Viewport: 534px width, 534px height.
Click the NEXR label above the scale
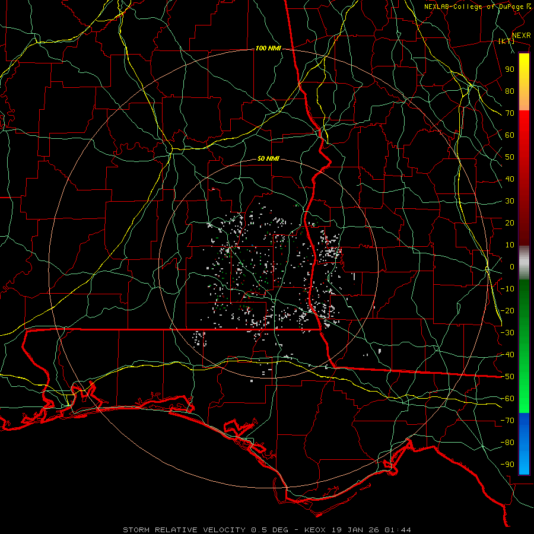click(x=521, y=36)
